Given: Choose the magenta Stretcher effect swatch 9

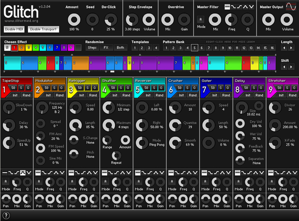Looking at the screenshot, I should [71, 47].
